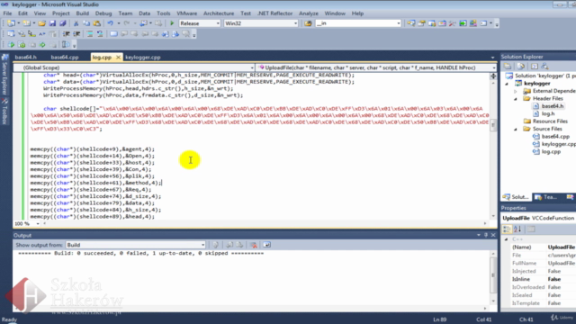The image size is (576, 324).
Task: Open the Server Explorer side tab
Action: coord(4,76)
